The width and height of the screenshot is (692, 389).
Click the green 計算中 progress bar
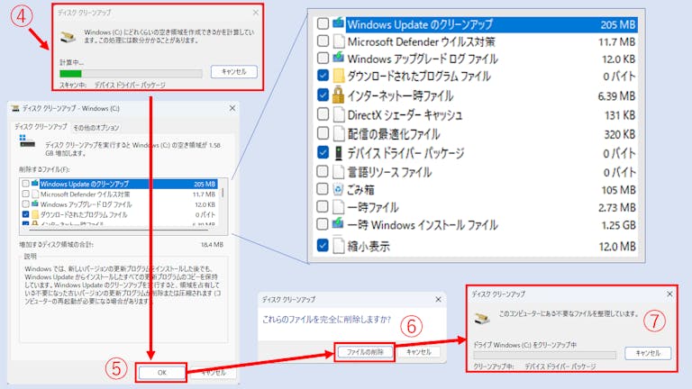131,74
